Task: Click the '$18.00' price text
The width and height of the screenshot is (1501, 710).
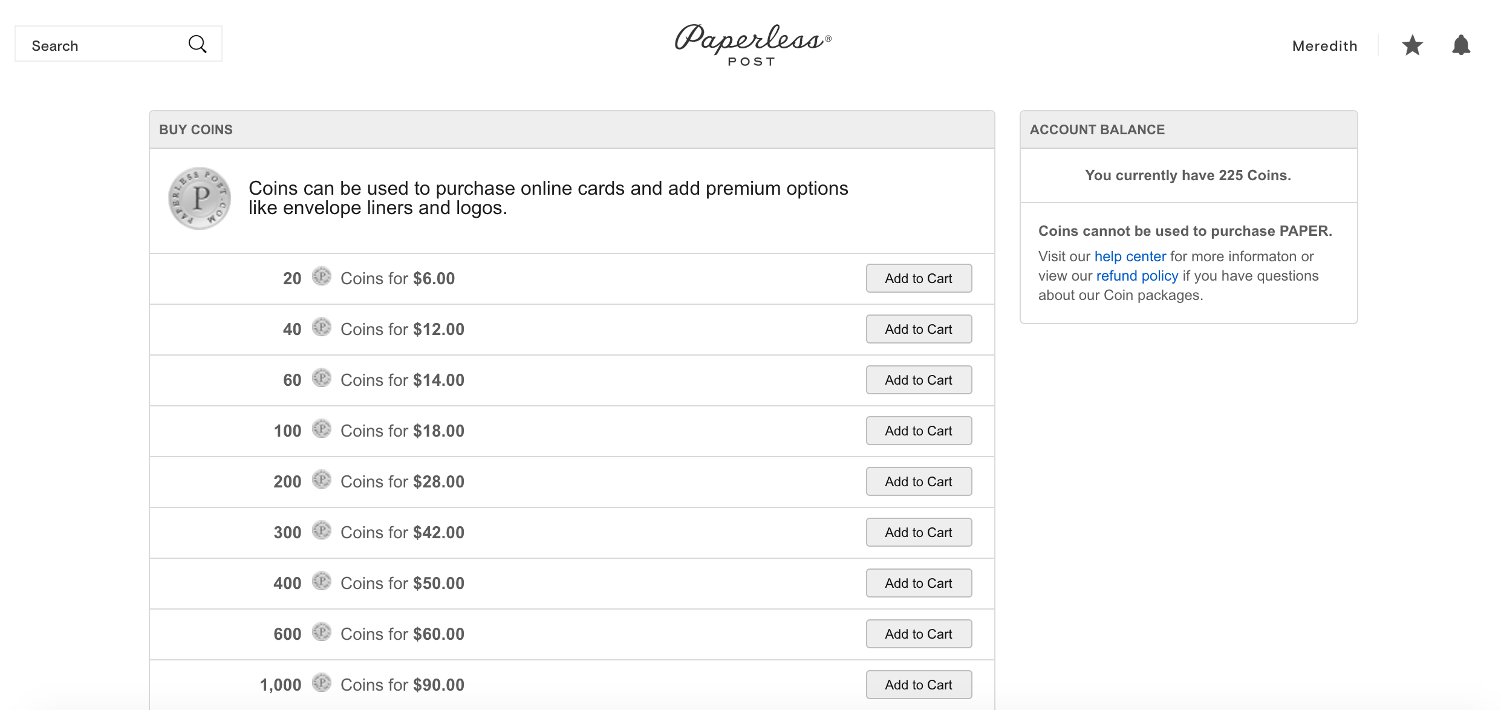Action: click(438, 431)
